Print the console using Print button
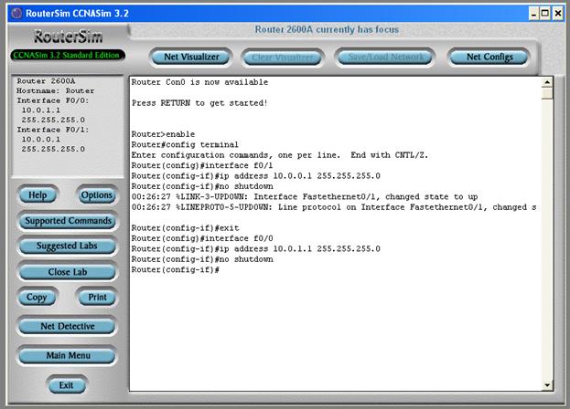570x409 pixels. [96, 298]
